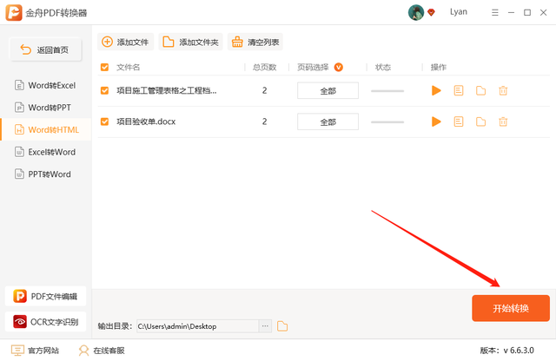Delete the 项目施工管理表格 file with trash icon
The width and height of the screenshot is (556, 361).
pos(503,91)
